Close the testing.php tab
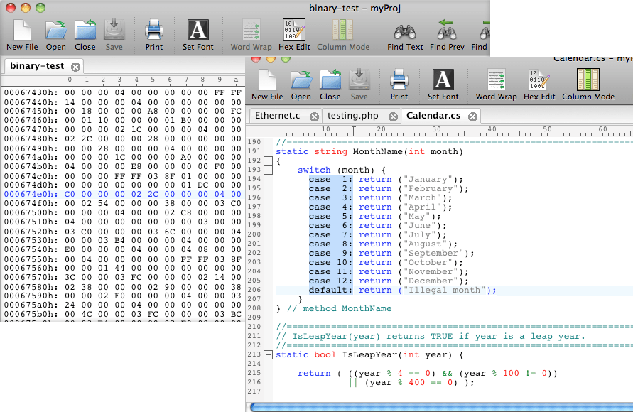 pos(393,116)
